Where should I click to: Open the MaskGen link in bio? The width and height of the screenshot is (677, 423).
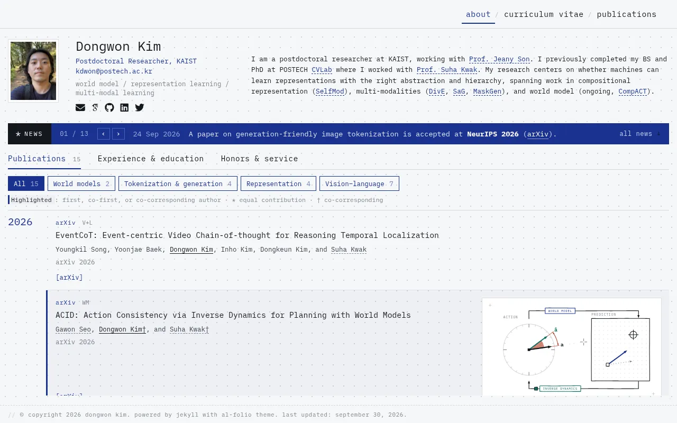[x=487, y=91]
